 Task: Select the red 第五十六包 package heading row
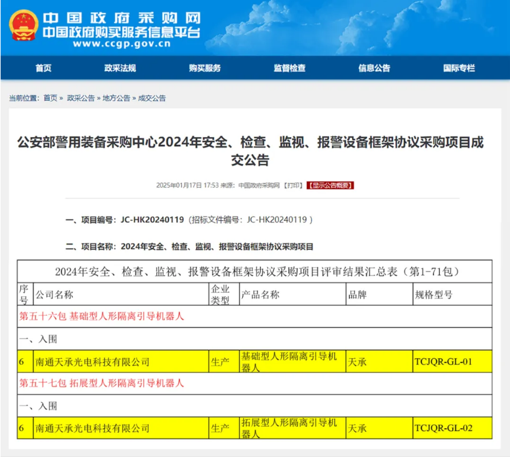point(102,316)
